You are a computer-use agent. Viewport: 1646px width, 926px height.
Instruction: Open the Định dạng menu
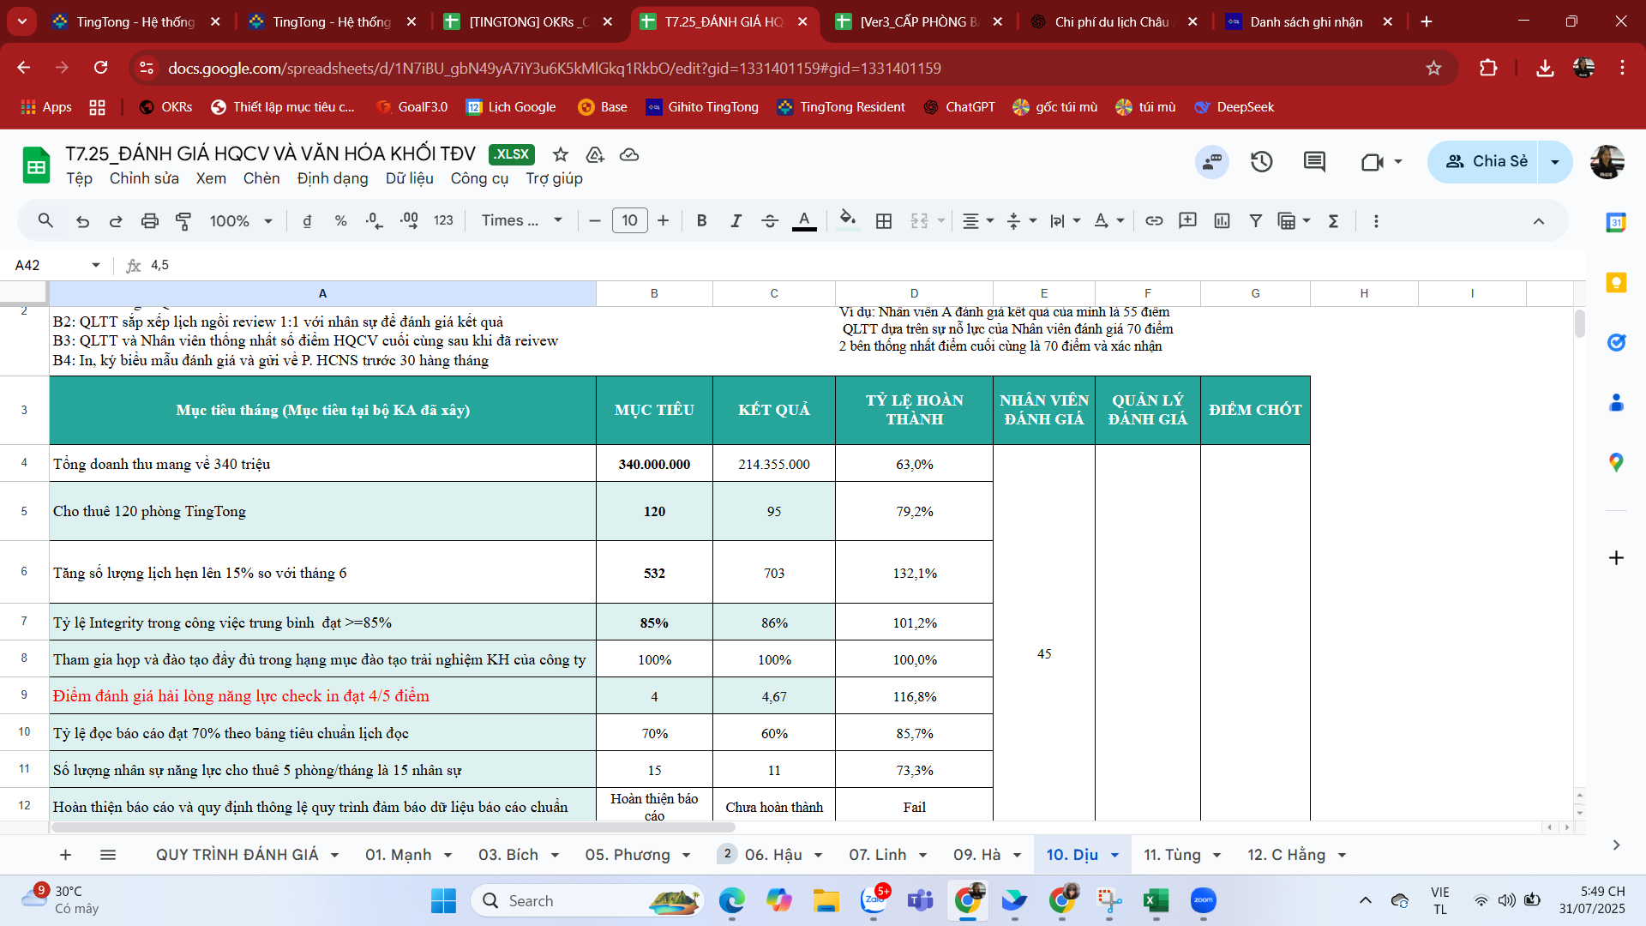[333, 178]
